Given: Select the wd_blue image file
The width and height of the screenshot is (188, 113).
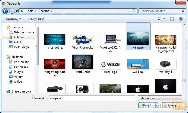Looking at the screenshot, I should click(138, 66).
